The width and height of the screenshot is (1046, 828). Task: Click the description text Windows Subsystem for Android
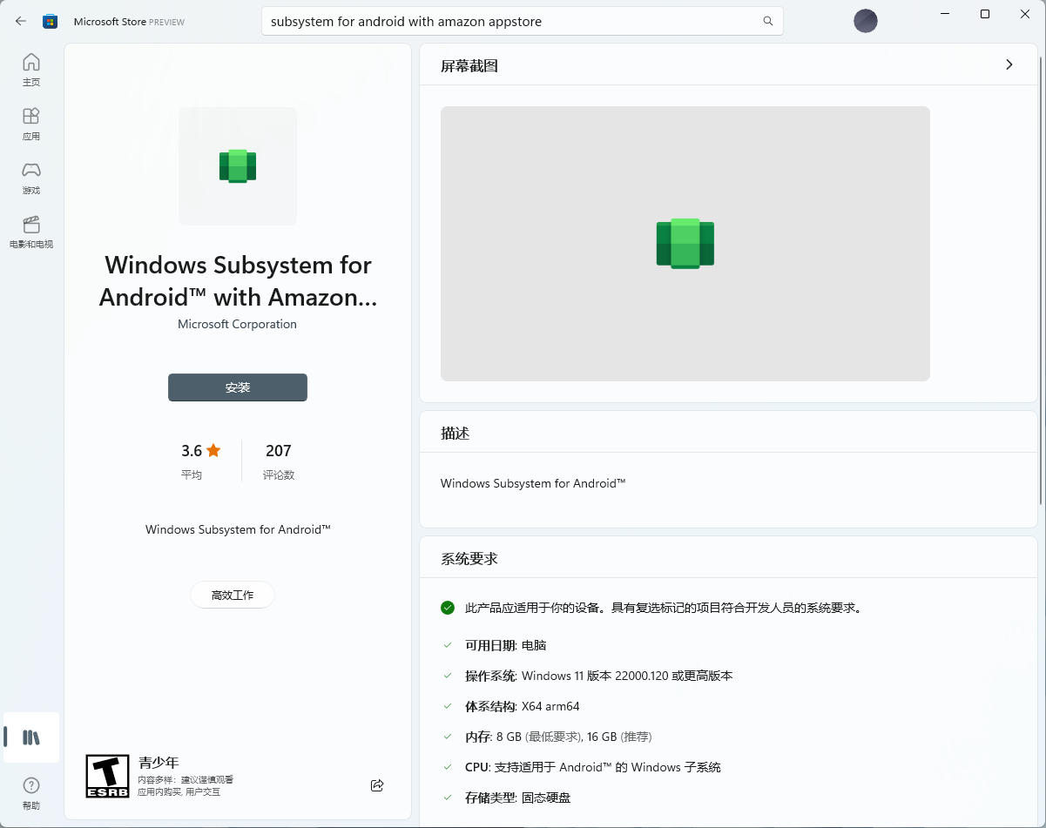pyautogui.click(x=533, y=483)
